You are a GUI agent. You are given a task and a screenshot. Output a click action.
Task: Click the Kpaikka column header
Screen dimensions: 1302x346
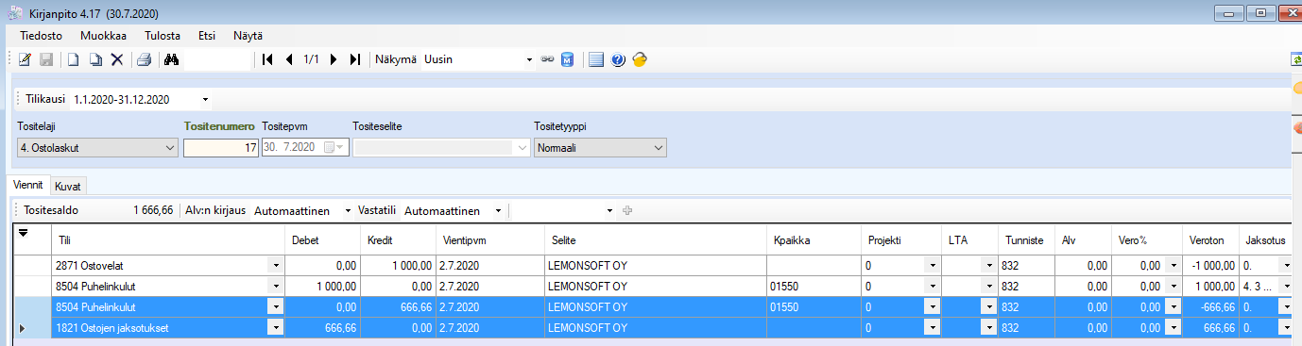[x=814, y=239]
